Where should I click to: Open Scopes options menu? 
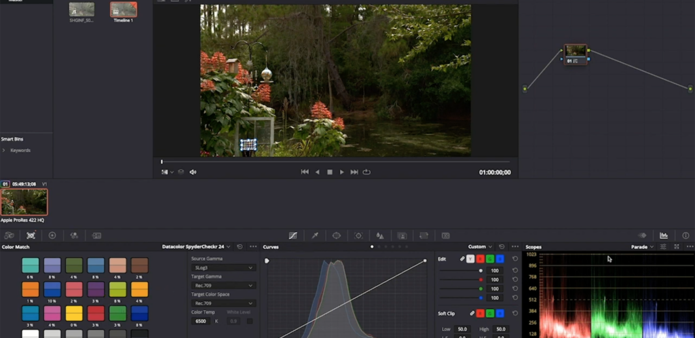point(690,247)
